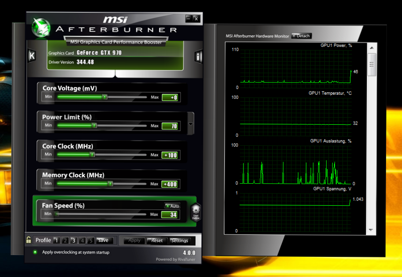The height and width of the screenshot is (277, 402).
Task: Click the GPU1 Temperatur graph
Action: [x=296, y=116]
